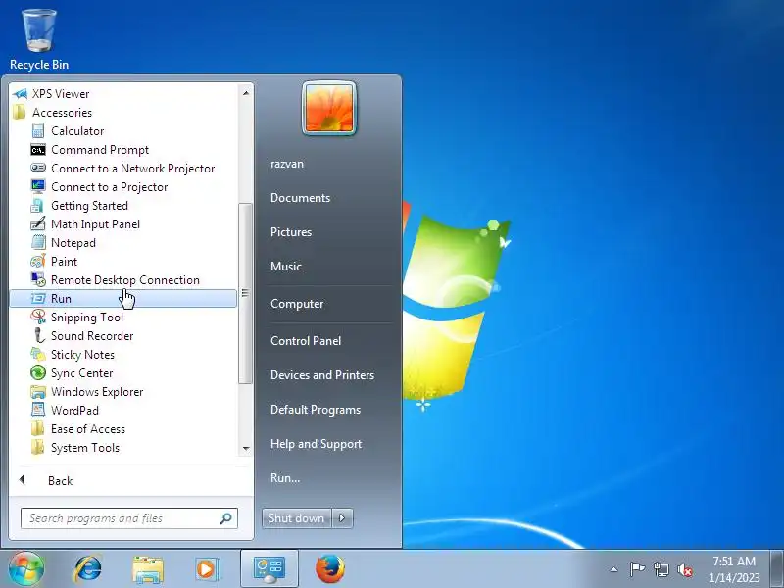
Task: Open Connect to a Network Projector
Action: coord(122,168)
